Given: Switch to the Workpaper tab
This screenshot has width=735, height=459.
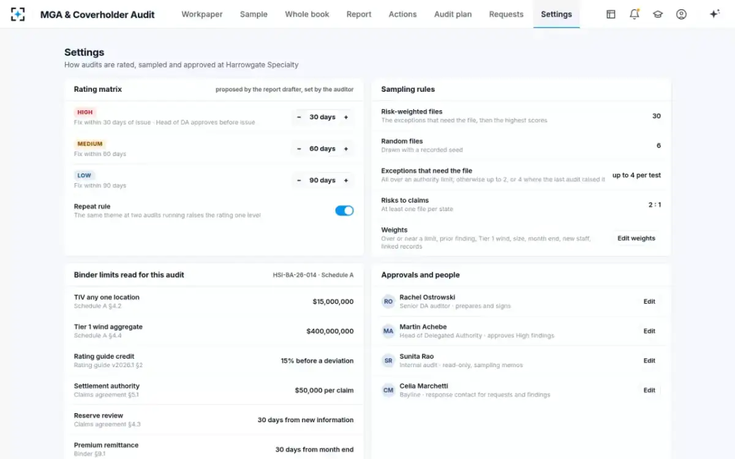Looking at the screenshot, I should point(202,14).
